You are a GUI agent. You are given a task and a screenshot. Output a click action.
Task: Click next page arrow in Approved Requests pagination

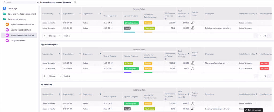coord(270,76)
